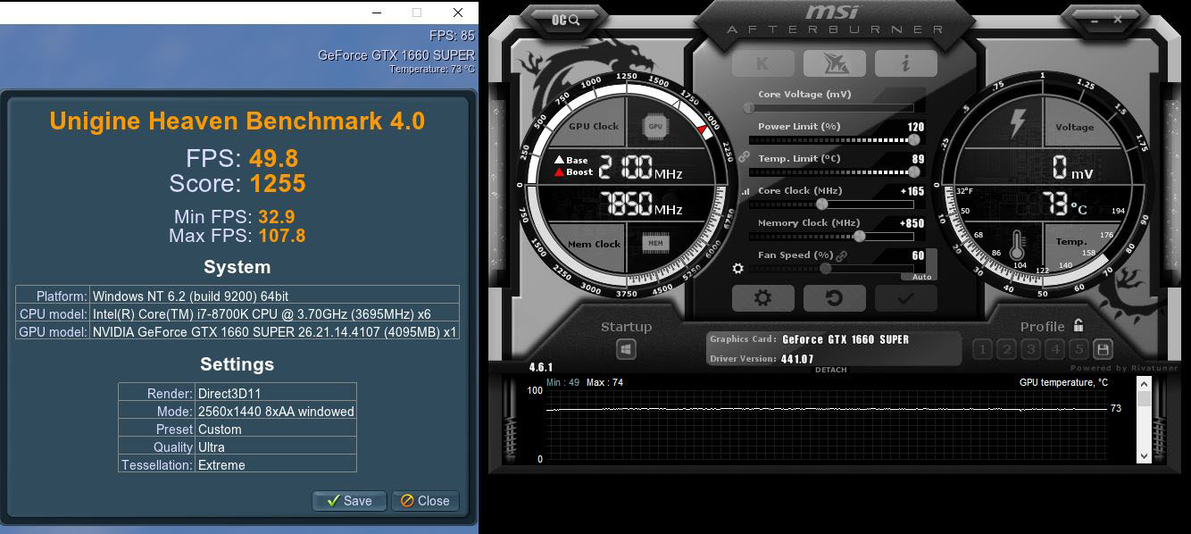This screenshot has width=1191, height=534.
Task: Save the current profile with the floppy icon
Action: [1103, 349]
